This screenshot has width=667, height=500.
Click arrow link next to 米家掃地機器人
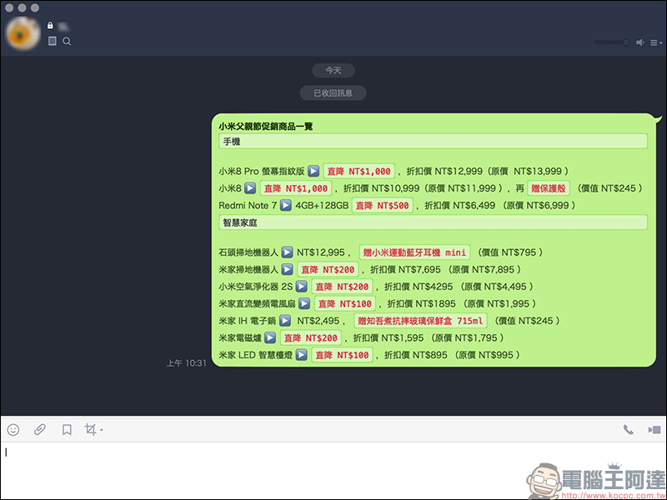pos(287,269)
